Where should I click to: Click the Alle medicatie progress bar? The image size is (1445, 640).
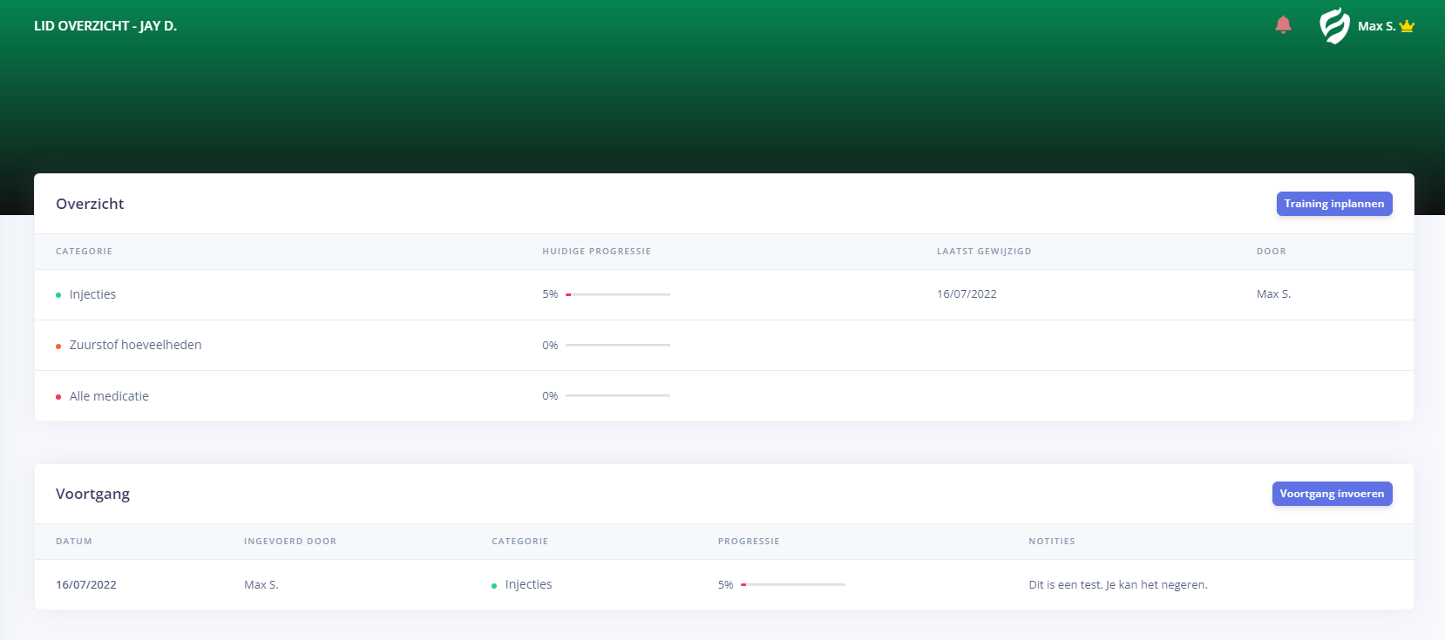coord(617,395)
